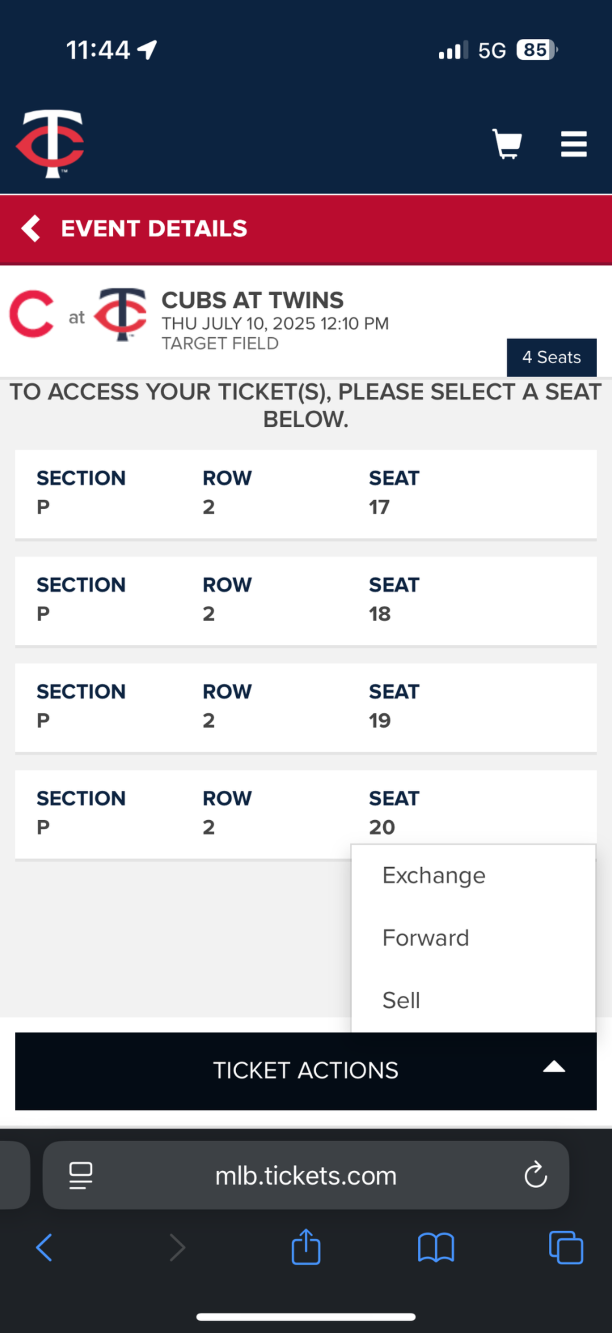The height and width of the screenshot is (1333, 612).
Task: Navigate back in Safari browser
Action: tap(45, 1247)
